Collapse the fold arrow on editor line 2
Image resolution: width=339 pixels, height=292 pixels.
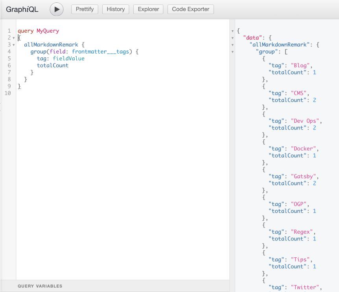click(x=14, y=38)
